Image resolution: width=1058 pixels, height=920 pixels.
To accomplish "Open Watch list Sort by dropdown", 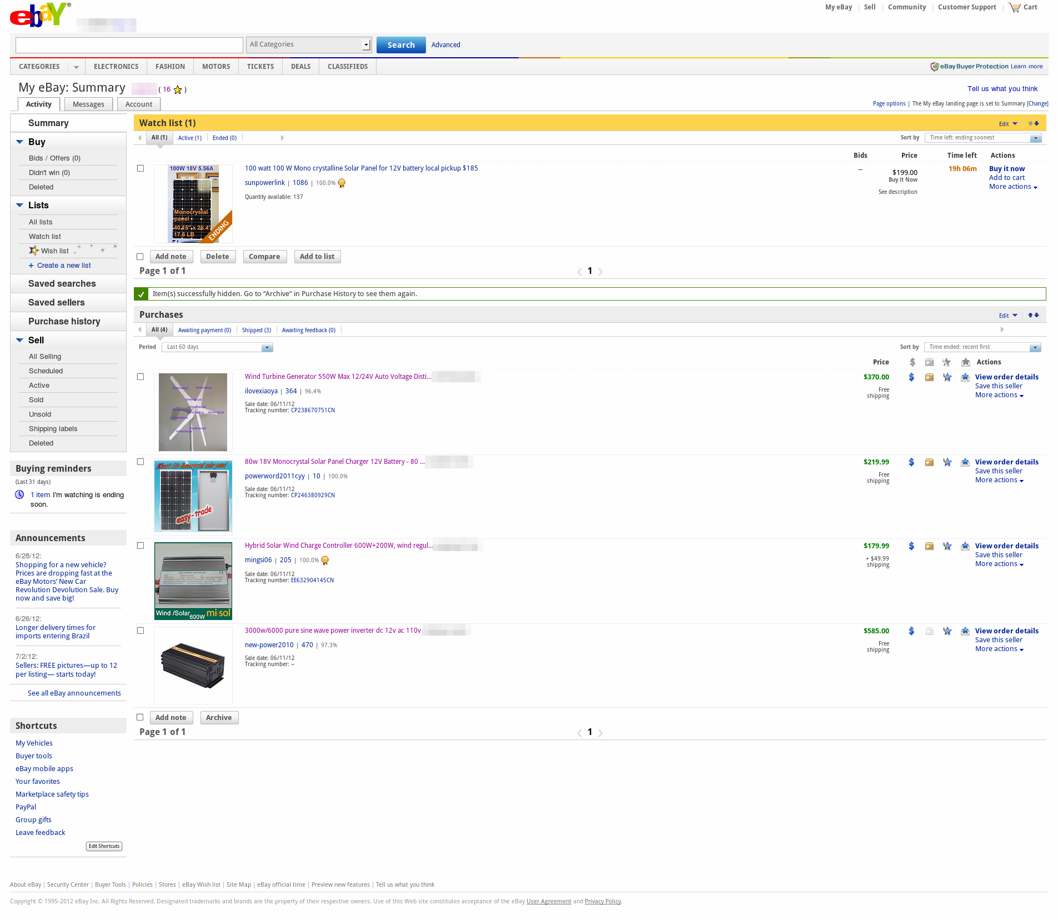I will [x=983, y=138].
